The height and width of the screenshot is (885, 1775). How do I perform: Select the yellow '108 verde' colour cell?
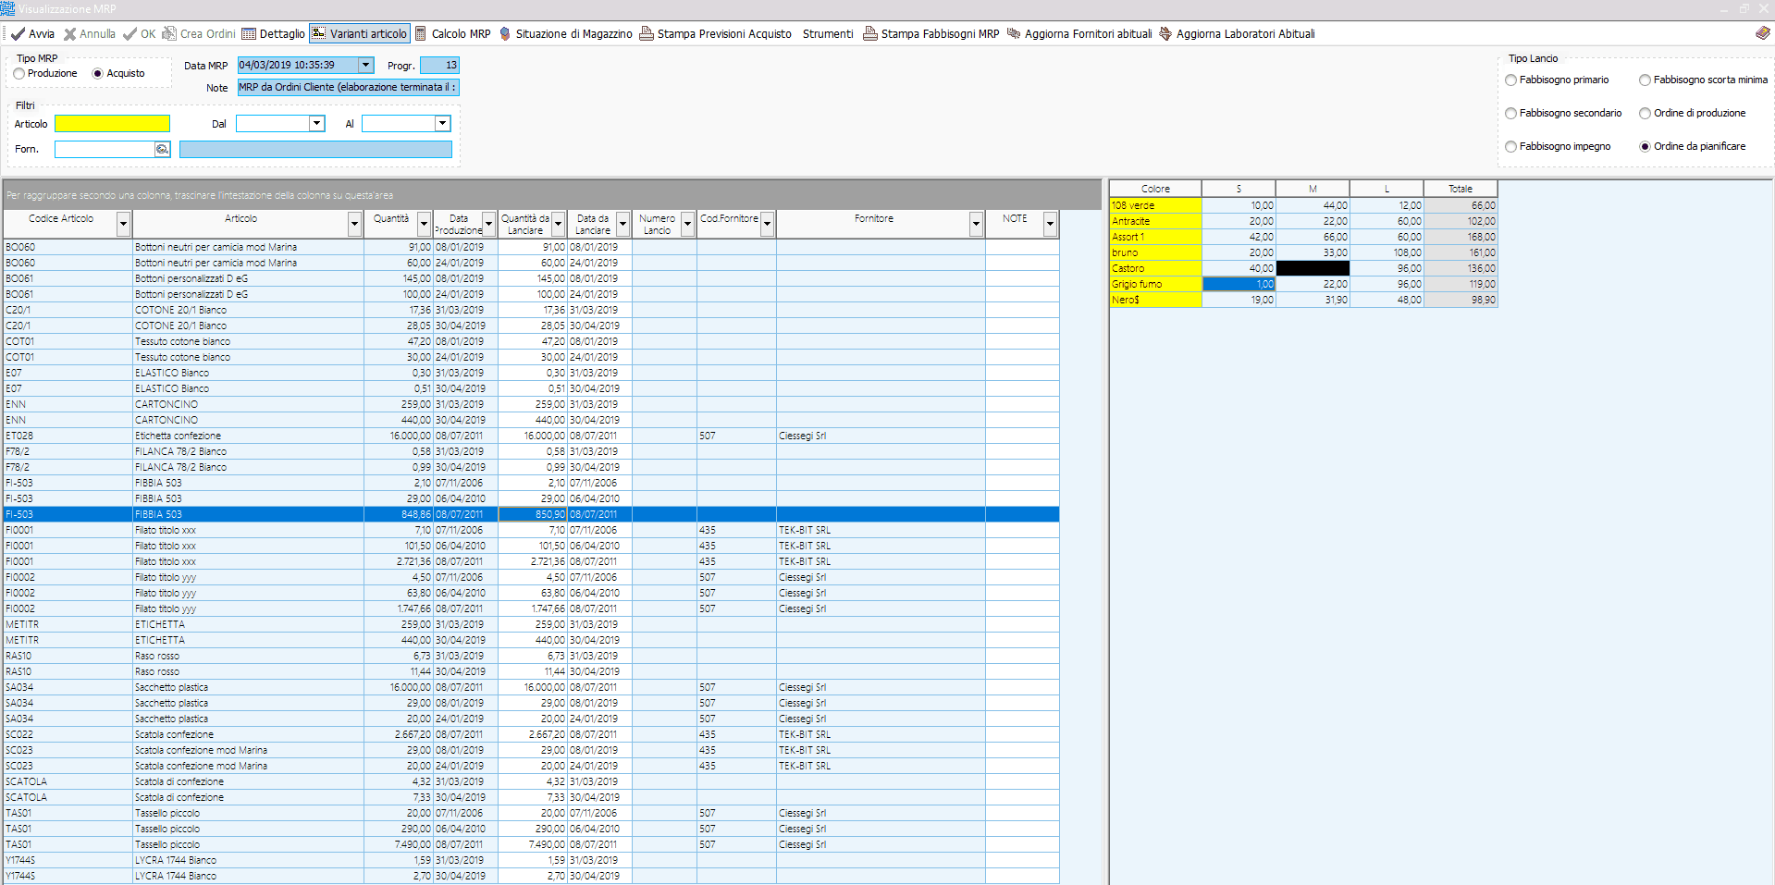[1155, 205]
